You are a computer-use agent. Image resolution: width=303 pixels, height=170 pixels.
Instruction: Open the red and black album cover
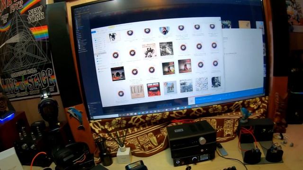(x=153, y=89)
